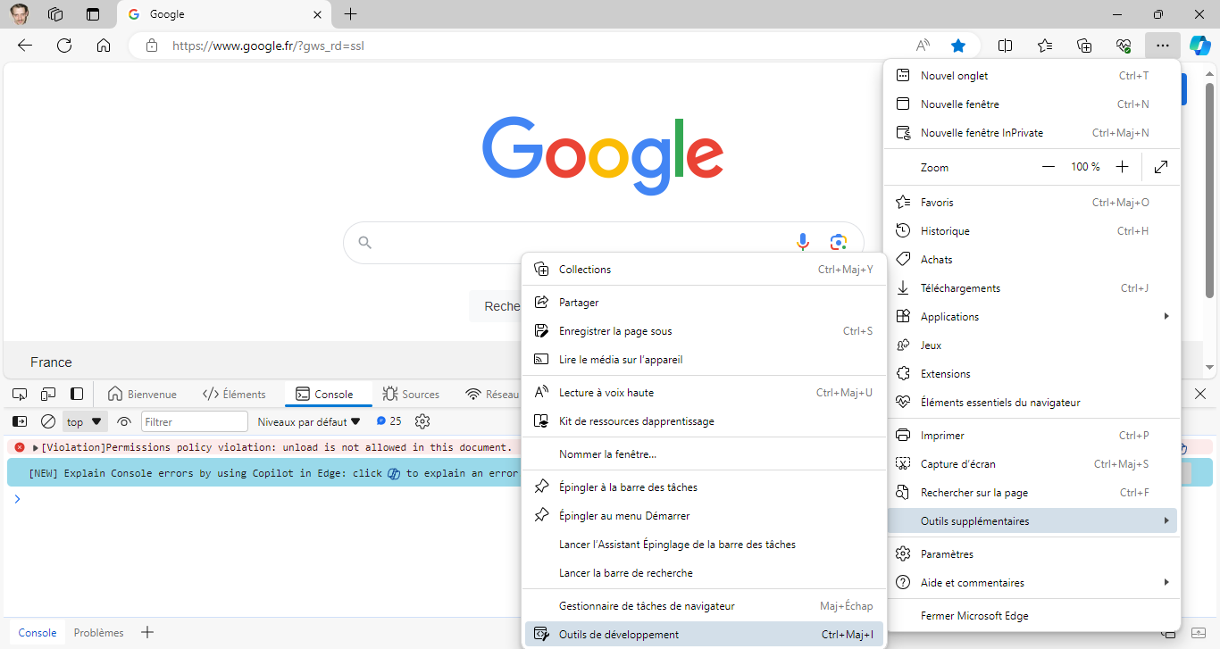1220x649 pixels.
Task: Close the DevTools panel
Action: pos(1200,394)
